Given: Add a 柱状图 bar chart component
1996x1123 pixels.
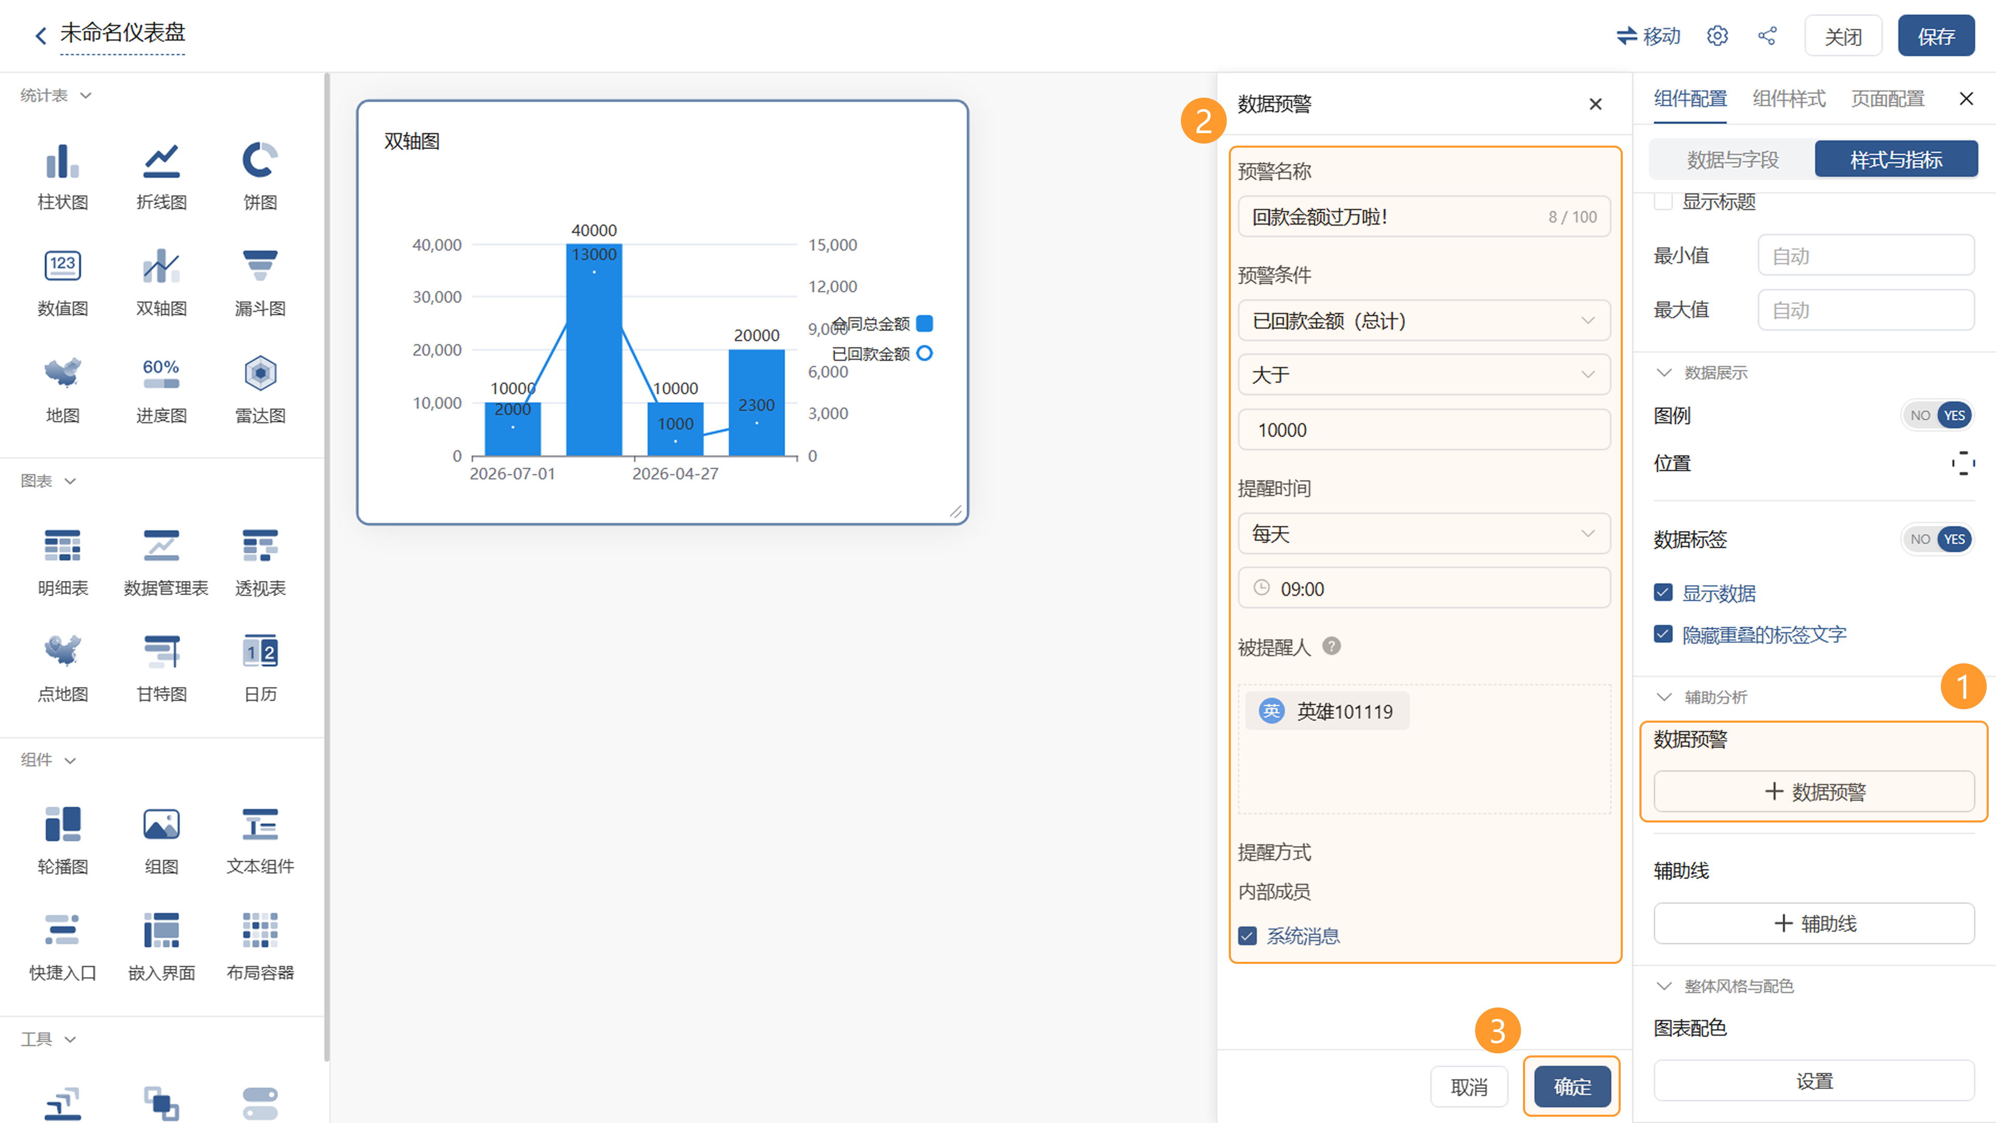Looking at the screenshot, I should [x=63, y=177].
